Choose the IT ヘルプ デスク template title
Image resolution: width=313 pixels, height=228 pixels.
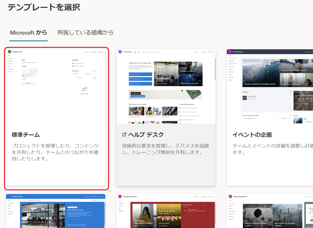tap(143, 135)
